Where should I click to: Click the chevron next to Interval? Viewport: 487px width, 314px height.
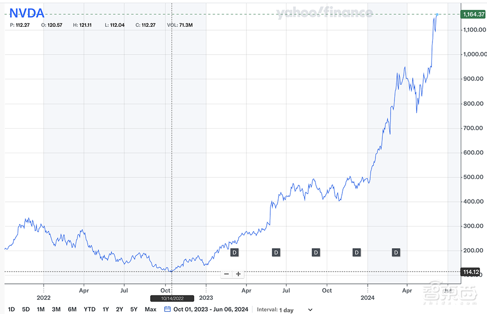(310, 310)
